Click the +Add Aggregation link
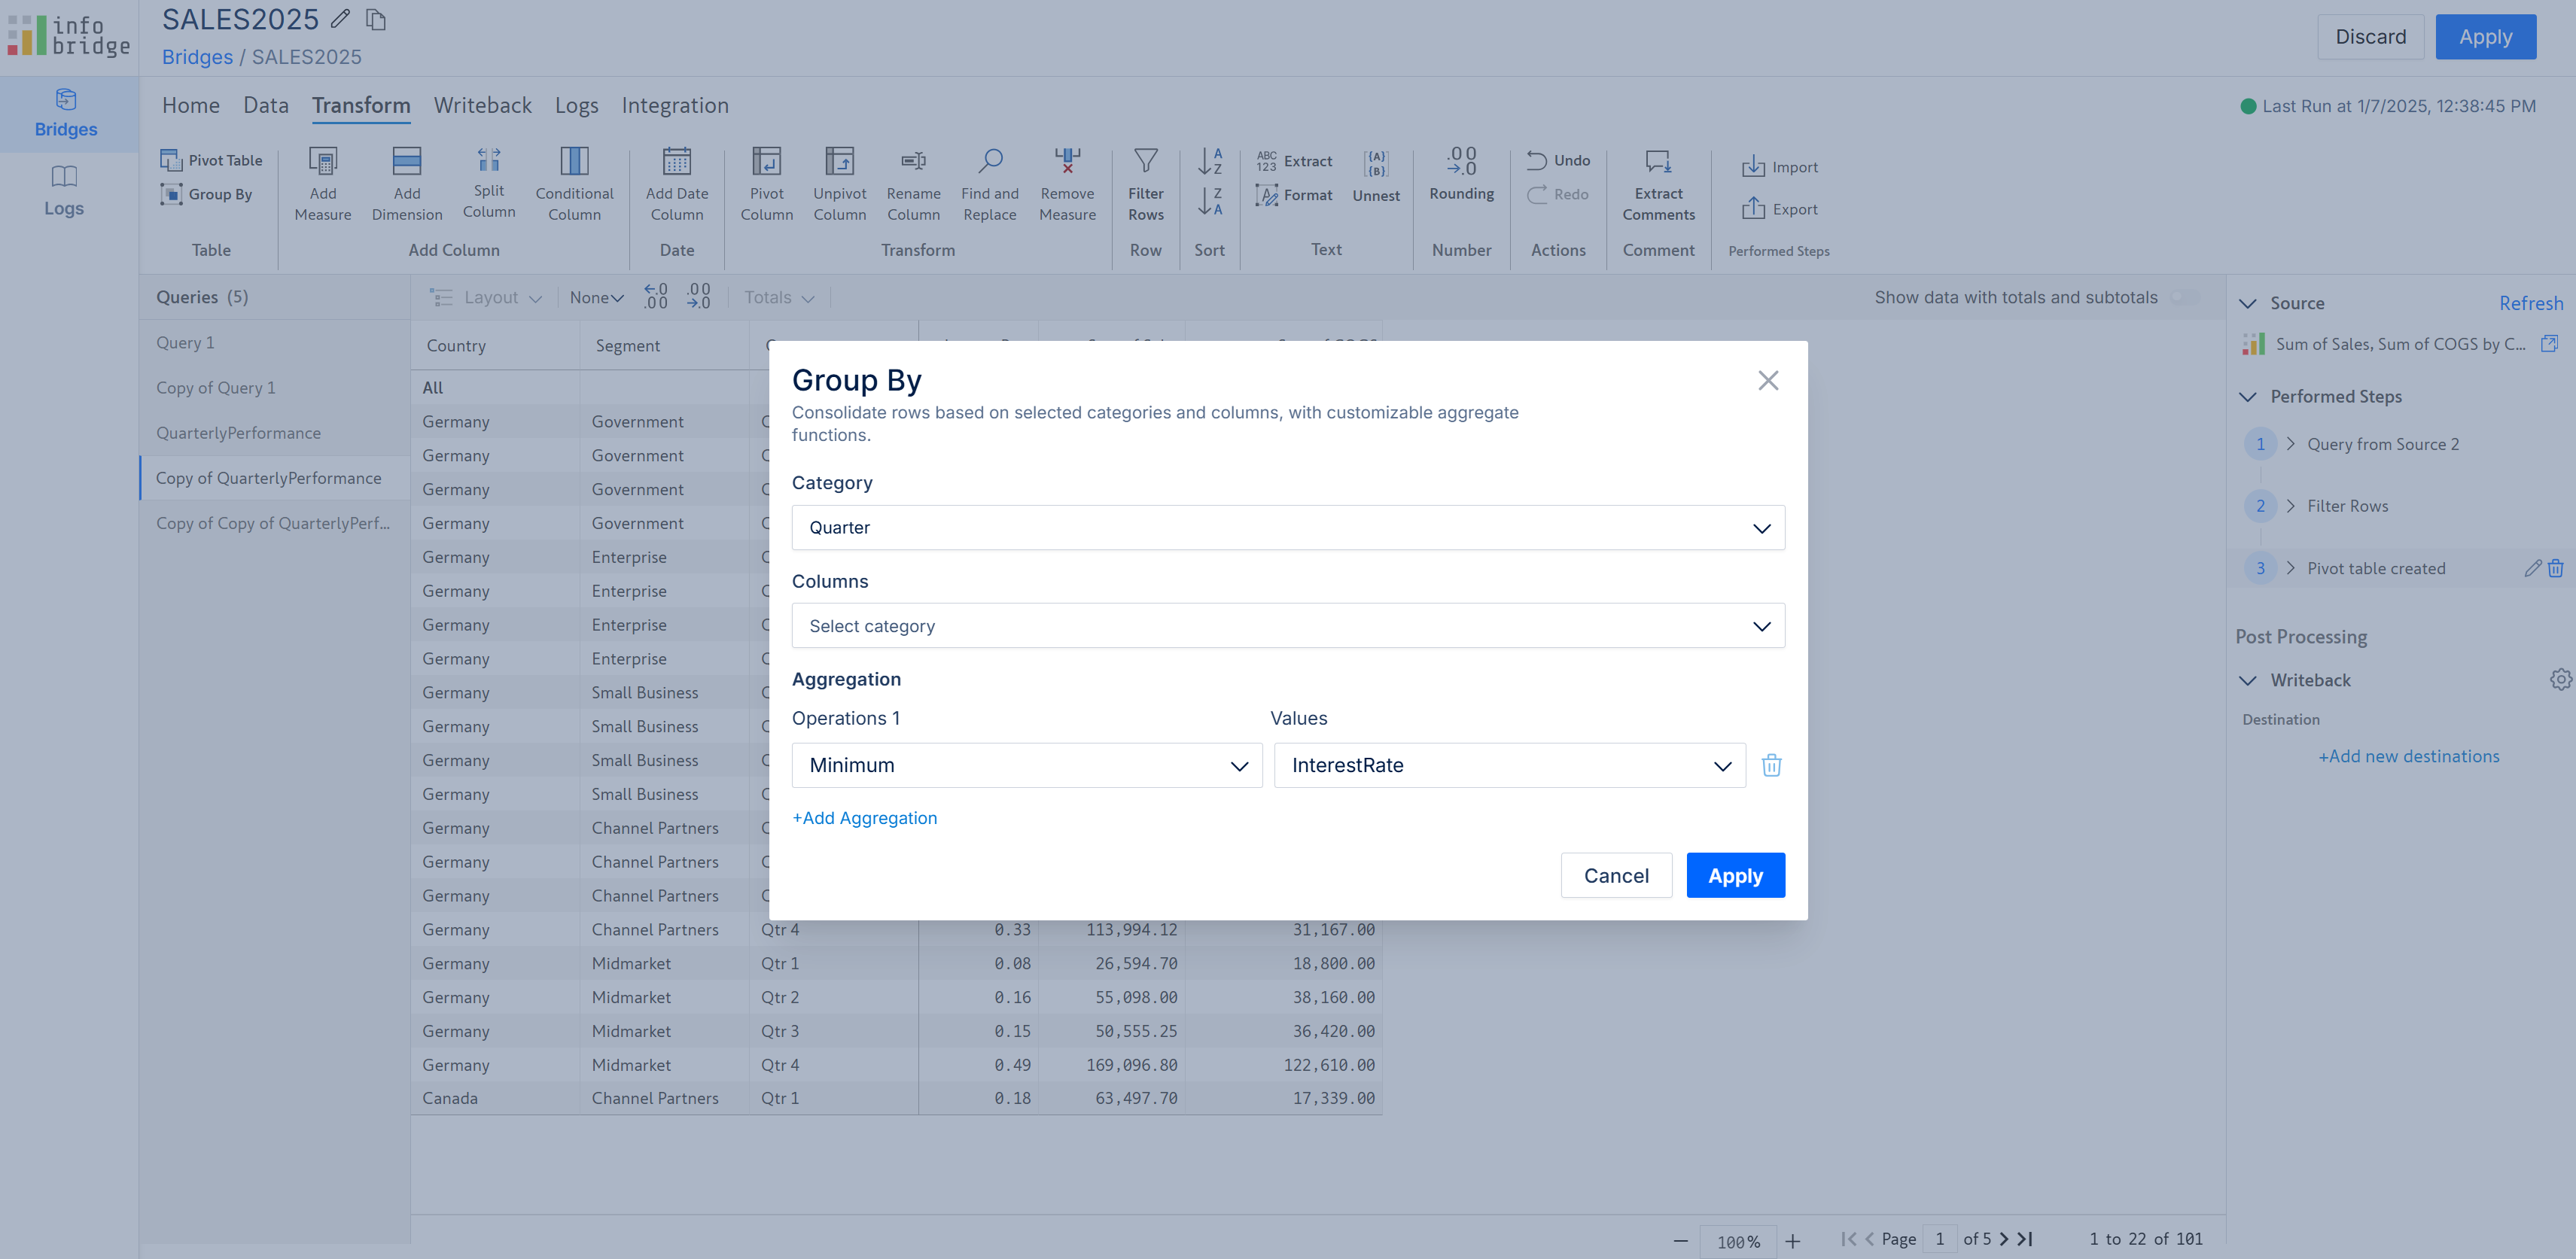The width and height of the screenshot is (2576, 1259). 864,818
